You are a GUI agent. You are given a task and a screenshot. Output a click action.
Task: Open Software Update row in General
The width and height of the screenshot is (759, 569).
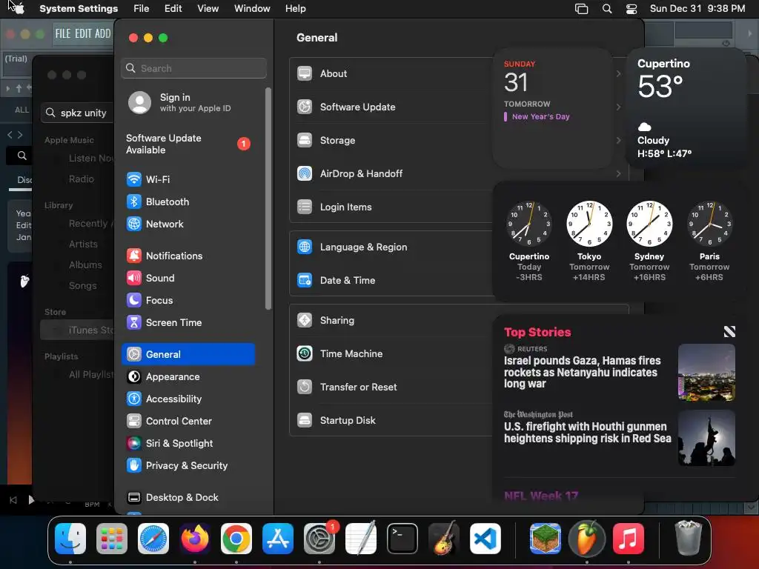tap(391, 107)
